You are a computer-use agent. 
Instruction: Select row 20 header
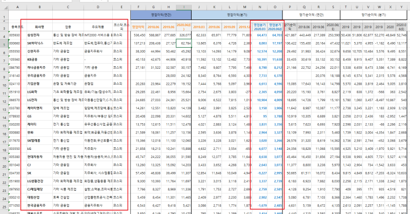pyautogui.click(x=4, y=165)
